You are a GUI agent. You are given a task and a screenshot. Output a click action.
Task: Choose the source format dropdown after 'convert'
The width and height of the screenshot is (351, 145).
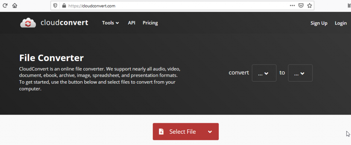click(264, 73)
